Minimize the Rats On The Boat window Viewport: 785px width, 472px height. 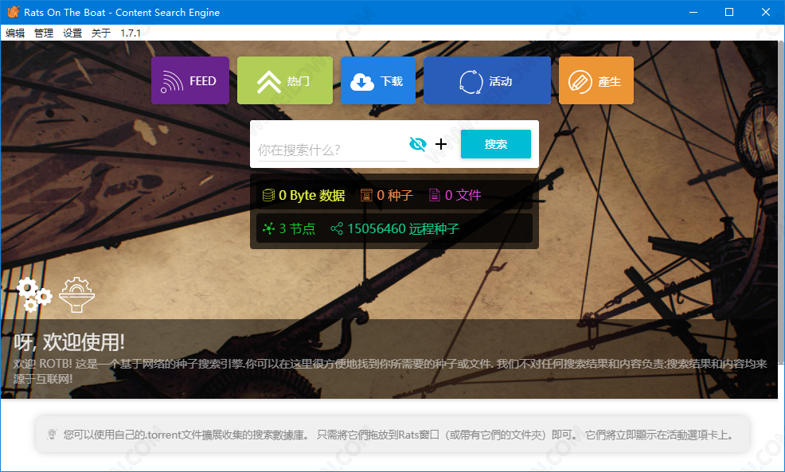pyautogui.click(x=693, y=12)
